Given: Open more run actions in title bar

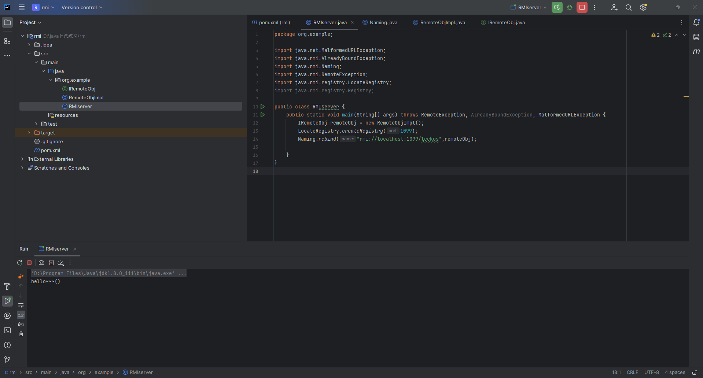Looking at the screenshot, I should tap(595, 7).
